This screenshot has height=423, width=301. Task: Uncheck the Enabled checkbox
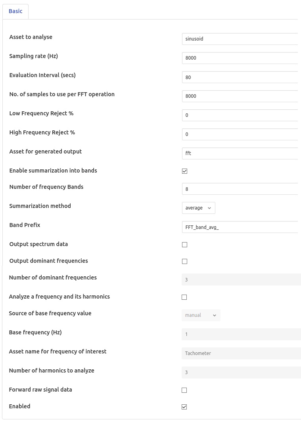[184, 407]
